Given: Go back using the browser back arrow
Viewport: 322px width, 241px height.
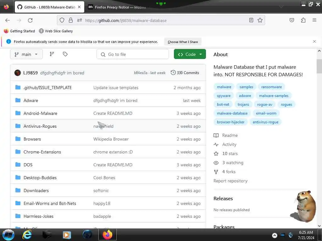Looking at the screenshot, I should click(x=8, y=20).
